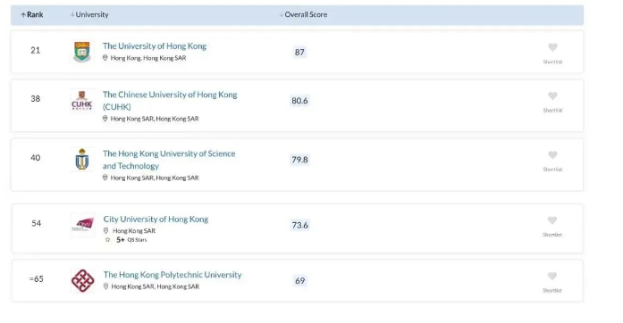
Task: Open The University of Hong Kong link
Action: click(x=155, y=46)
